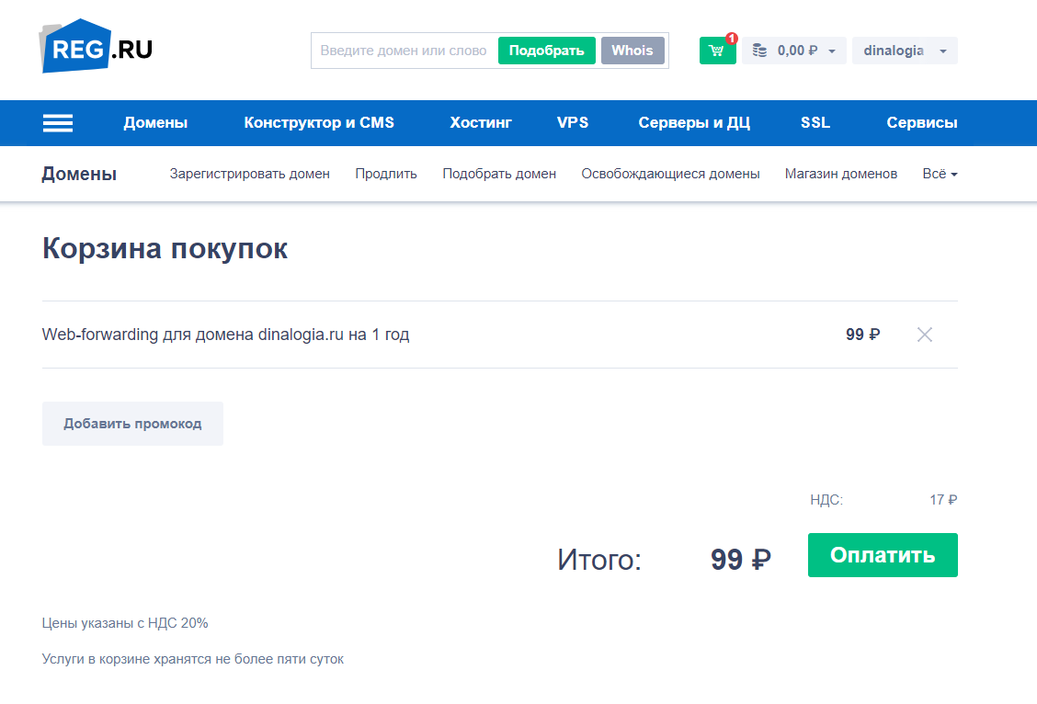1037x704 pixels.
Task: Open the hamburger menu icon
Action: (x=58, y=123)
